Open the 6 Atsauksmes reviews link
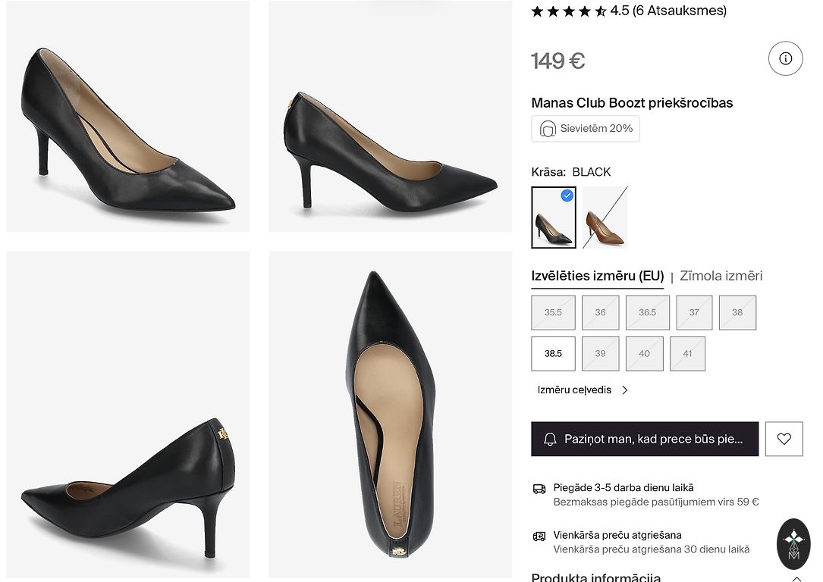823x582 pixels. [679, 11]
